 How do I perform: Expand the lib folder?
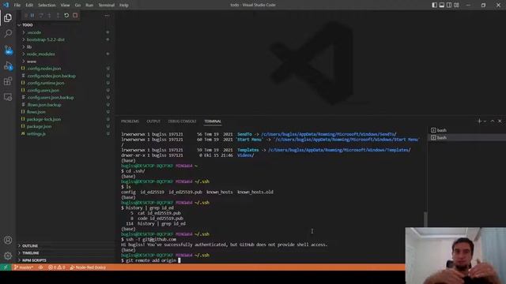click(x=65, y=47)
